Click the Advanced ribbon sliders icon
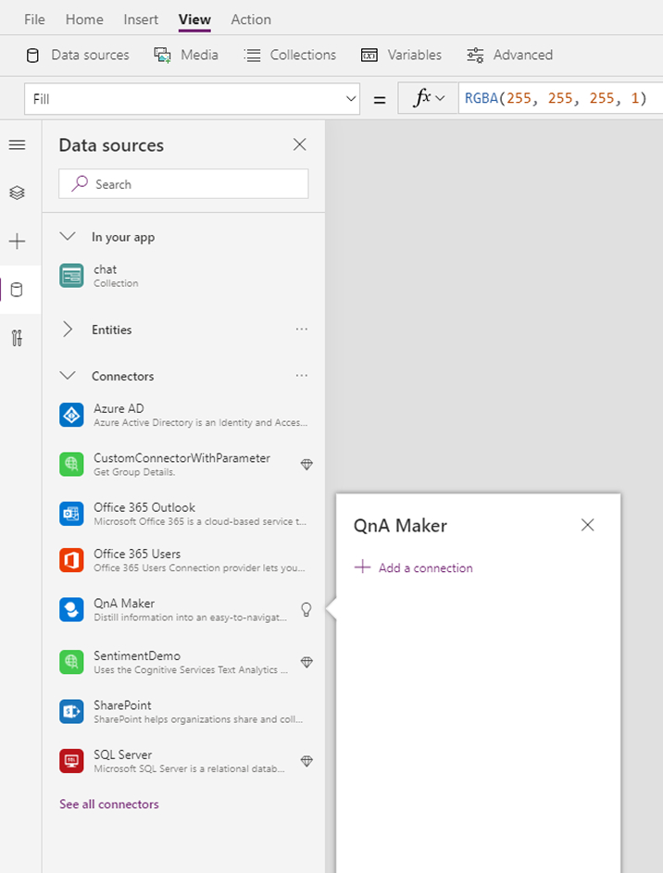Image resolution: width=663 pixels, height=873 pixels. 475,56
